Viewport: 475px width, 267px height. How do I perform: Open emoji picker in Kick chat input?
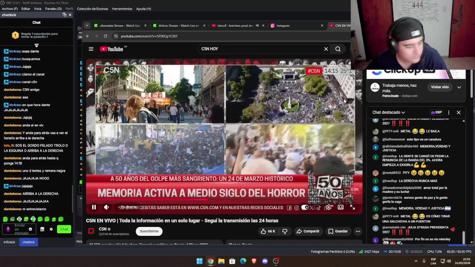[x=30, y=229]
